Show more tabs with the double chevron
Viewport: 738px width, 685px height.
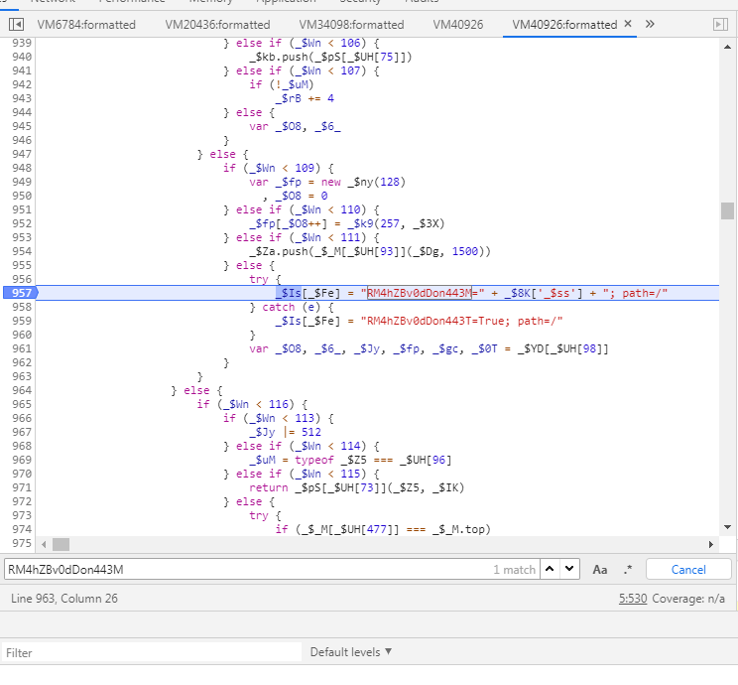click(650, 24)
